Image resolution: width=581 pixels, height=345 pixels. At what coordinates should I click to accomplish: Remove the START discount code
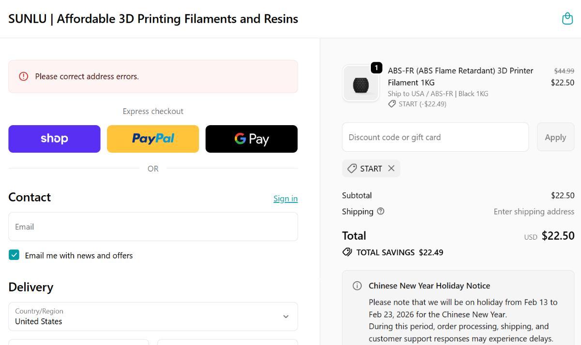coord(391,168)
